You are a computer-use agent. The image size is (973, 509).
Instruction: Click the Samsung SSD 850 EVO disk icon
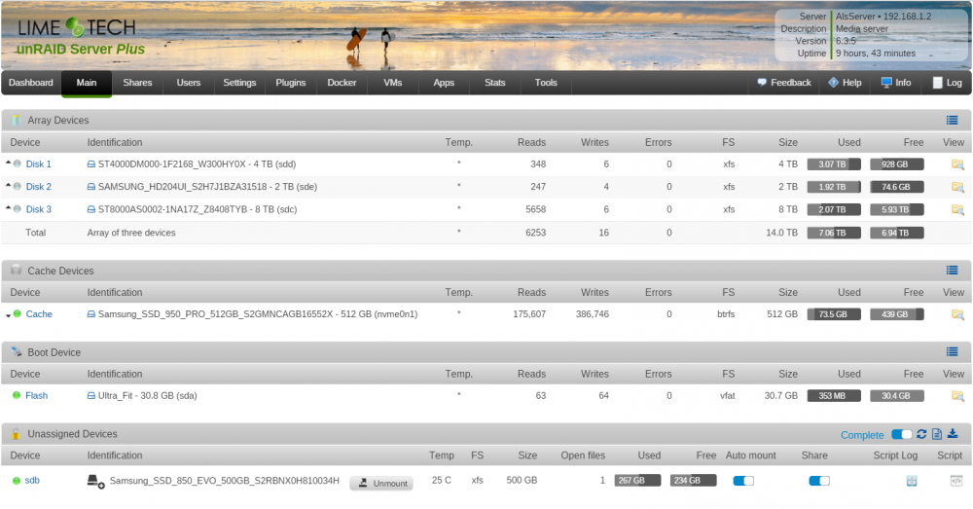(x=95, y=482)
